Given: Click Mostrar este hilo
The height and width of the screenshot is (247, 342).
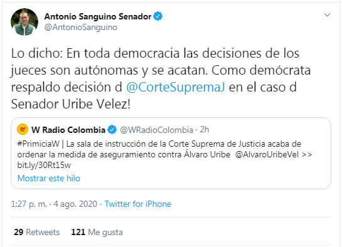Looking at the screenshot, I should [x=49, y=179].
